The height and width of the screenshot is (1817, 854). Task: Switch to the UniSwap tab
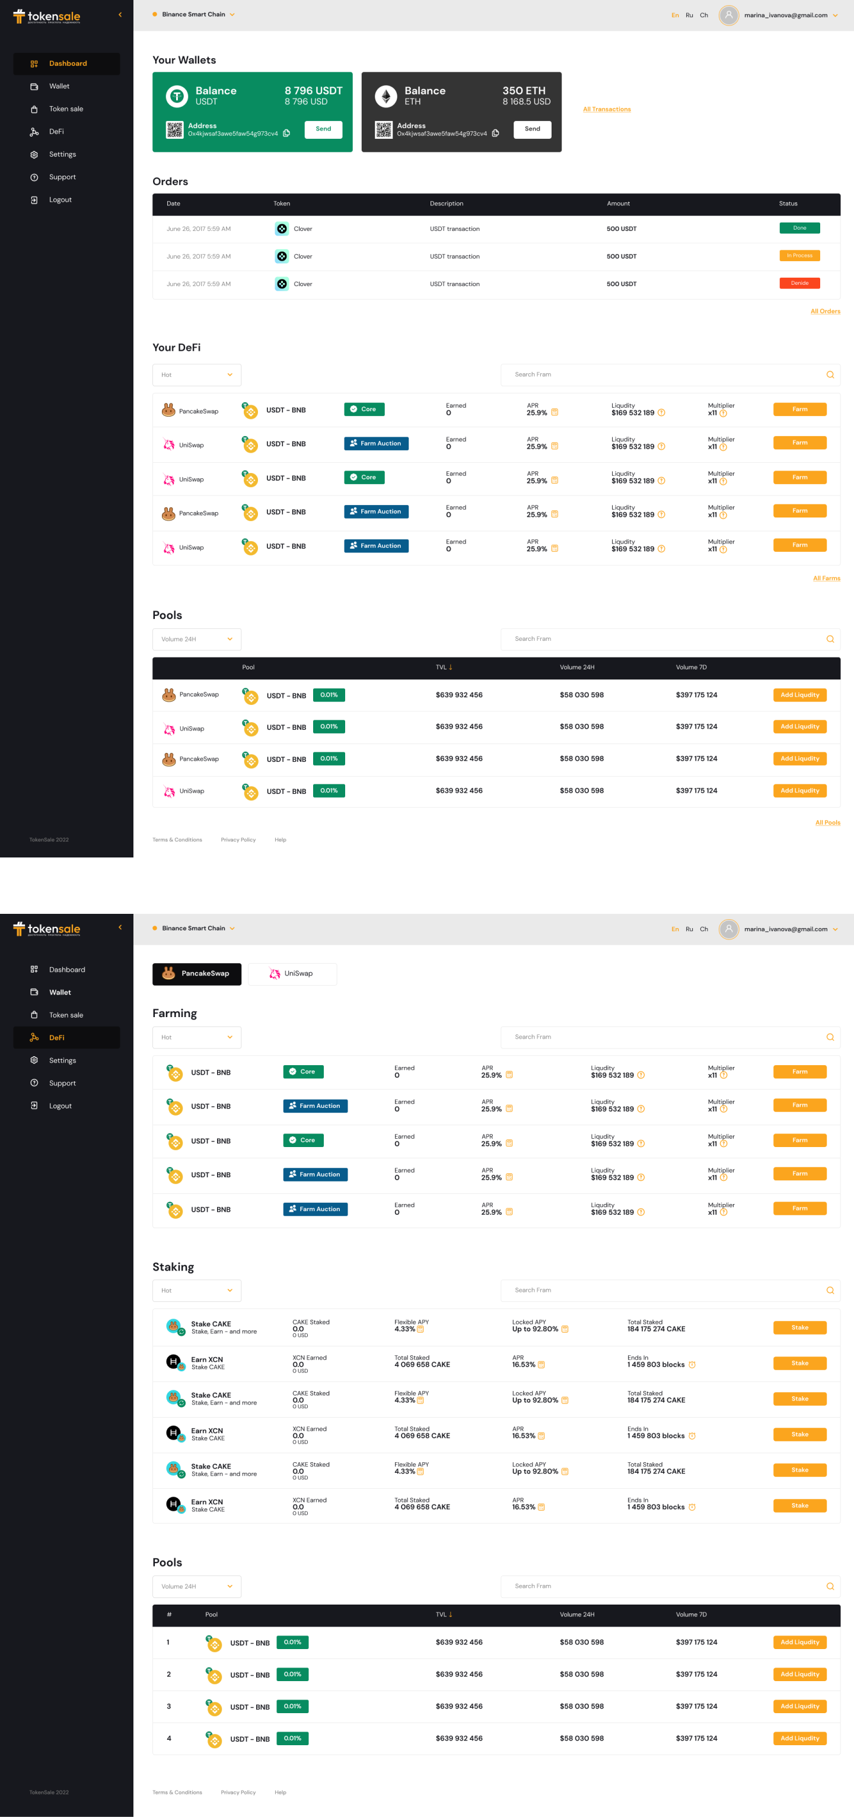292,973
